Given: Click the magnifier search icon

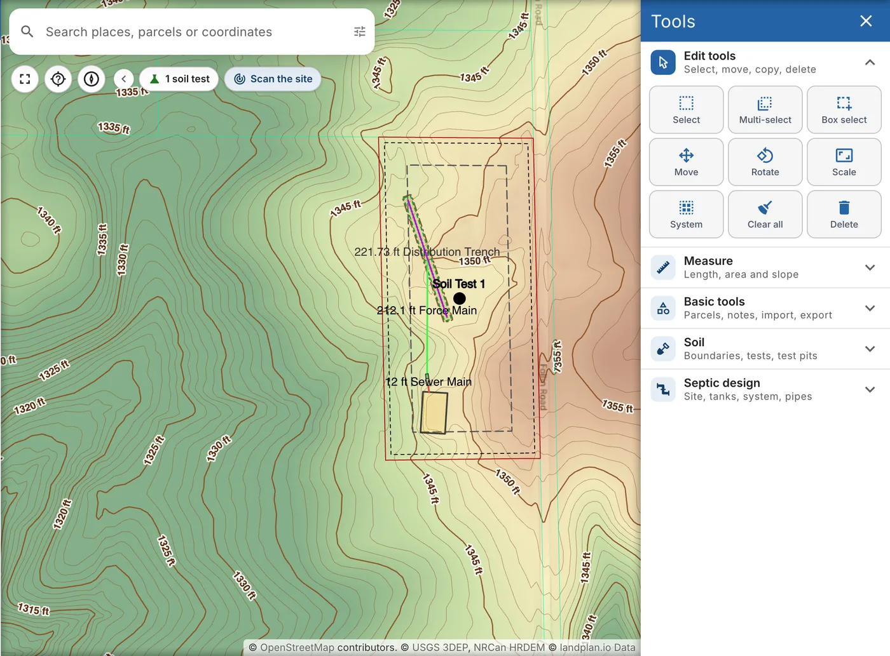Looking at the screenshot, I should click(x=27, y=32).
